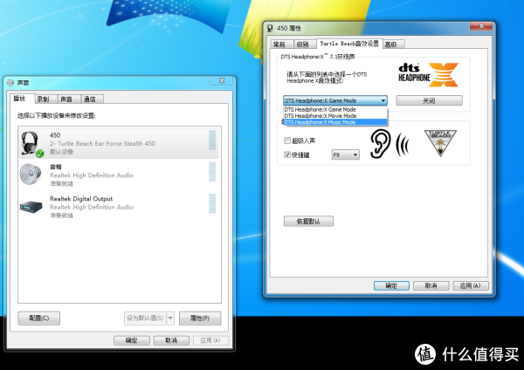Click the level meter of Realtek Digital Output

click(x=212, y=203)
